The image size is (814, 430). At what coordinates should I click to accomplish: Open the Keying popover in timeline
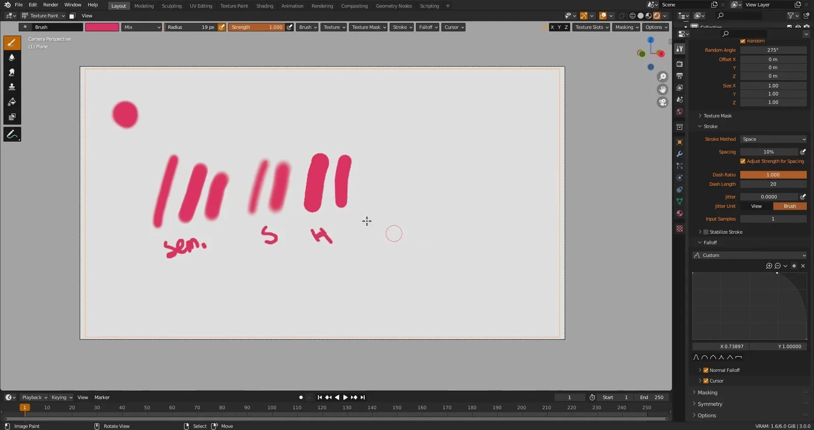pos(62,397)
